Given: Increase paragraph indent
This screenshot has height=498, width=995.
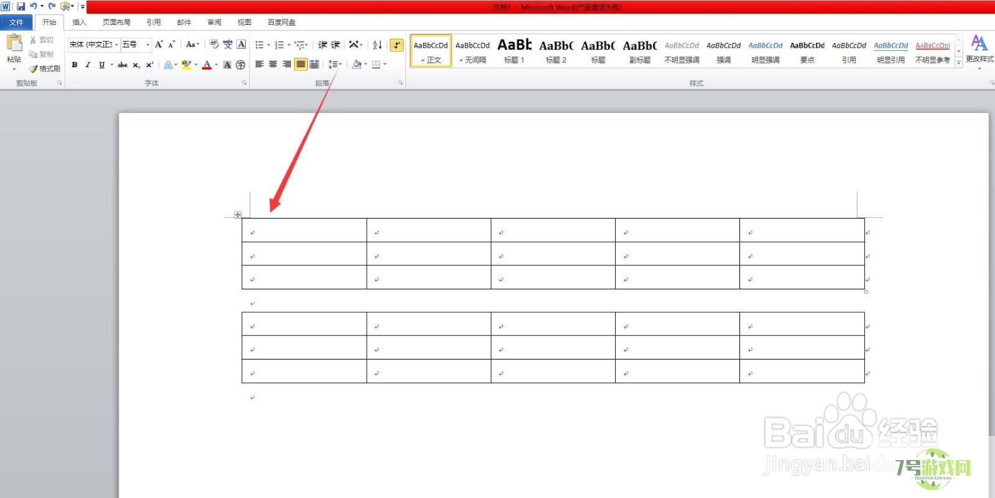Looking at the screenshot, I should [x=336, y=45].
